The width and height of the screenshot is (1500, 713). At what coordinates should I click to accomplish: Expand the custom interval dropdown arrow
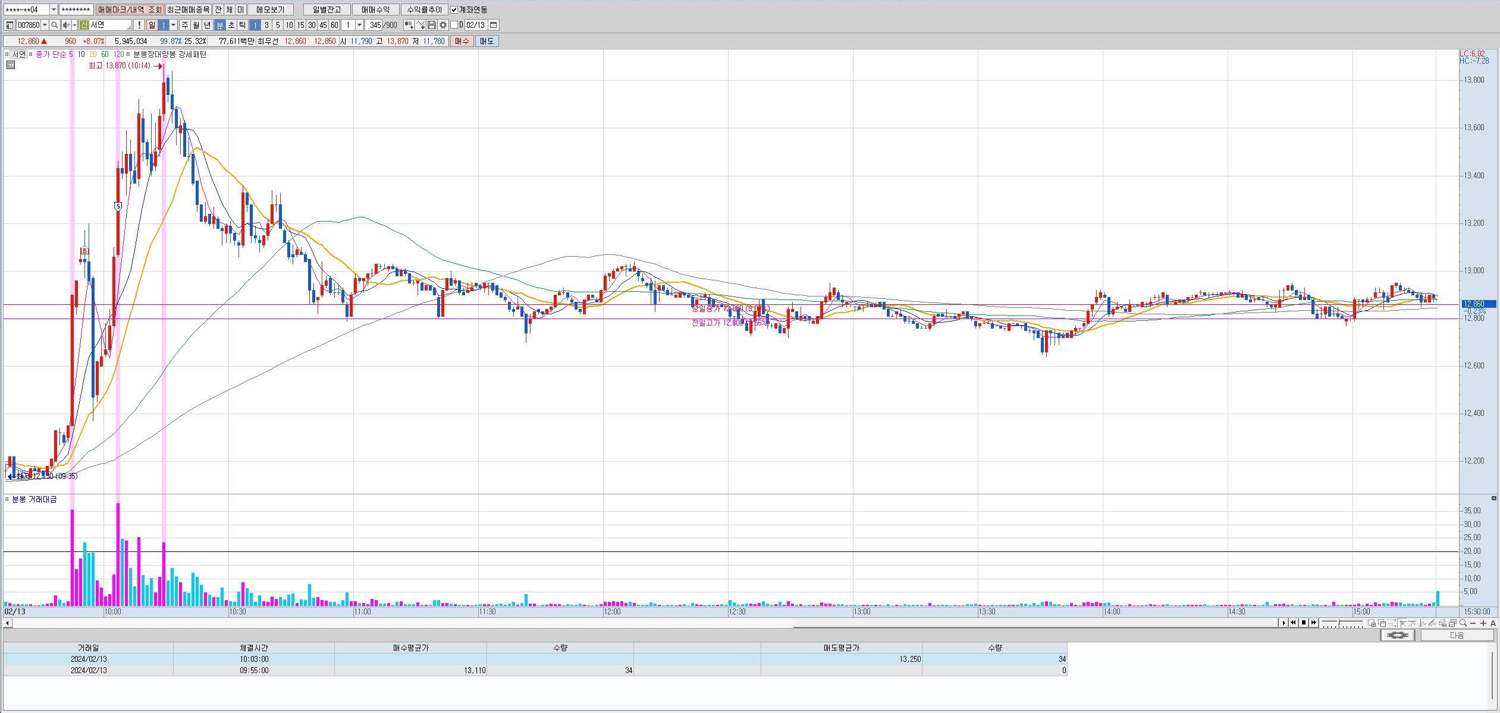tap(359, 25)
